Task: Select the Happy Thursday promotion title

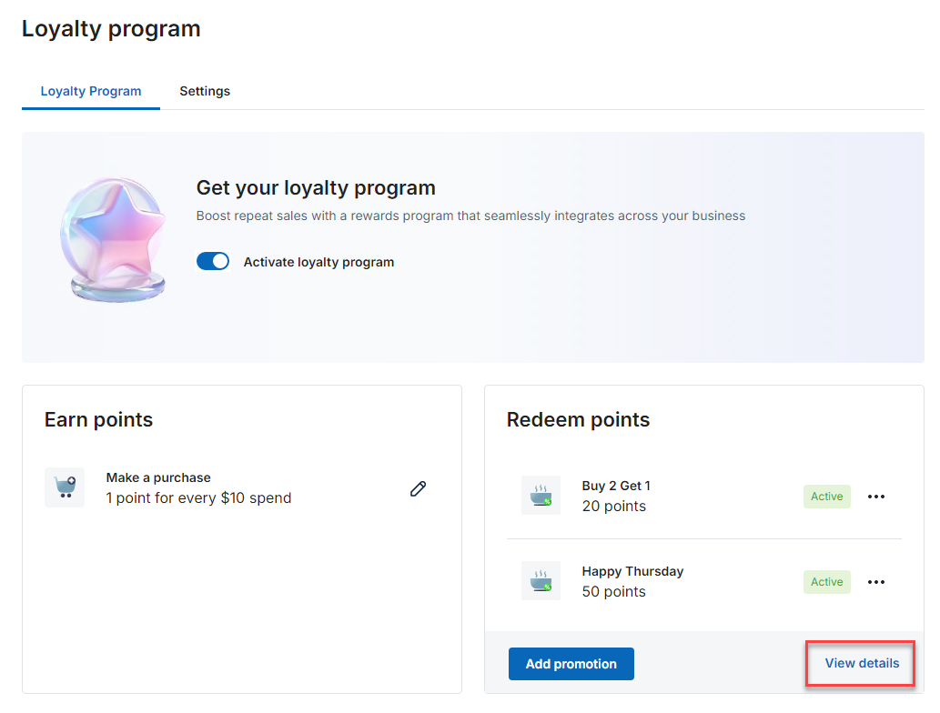Action: pos(632,572)
